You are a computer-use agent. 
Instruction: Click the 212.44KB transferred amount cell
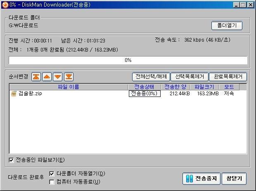click(180, 94)
